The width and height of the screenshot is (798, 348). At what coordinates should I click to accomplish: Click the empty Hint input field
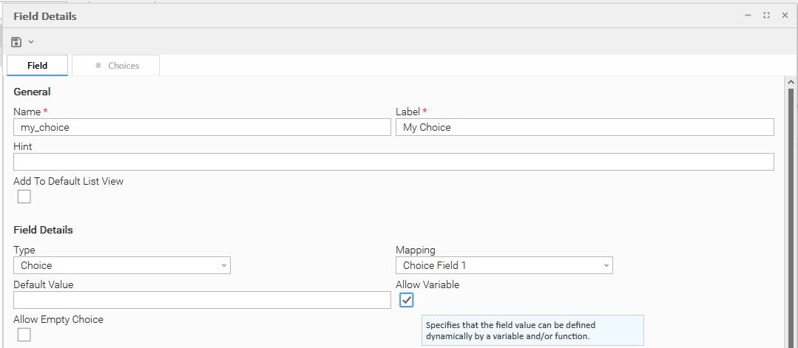point(393,162)
